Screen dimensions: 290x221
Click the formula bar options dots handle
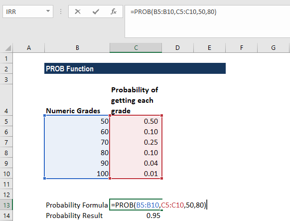coord(61,11)
